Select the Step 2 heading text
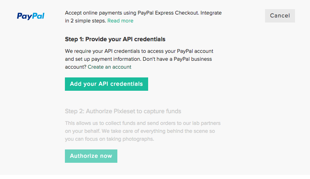The image size is (310, 179). pyautogui.click(x=123, y=111)
